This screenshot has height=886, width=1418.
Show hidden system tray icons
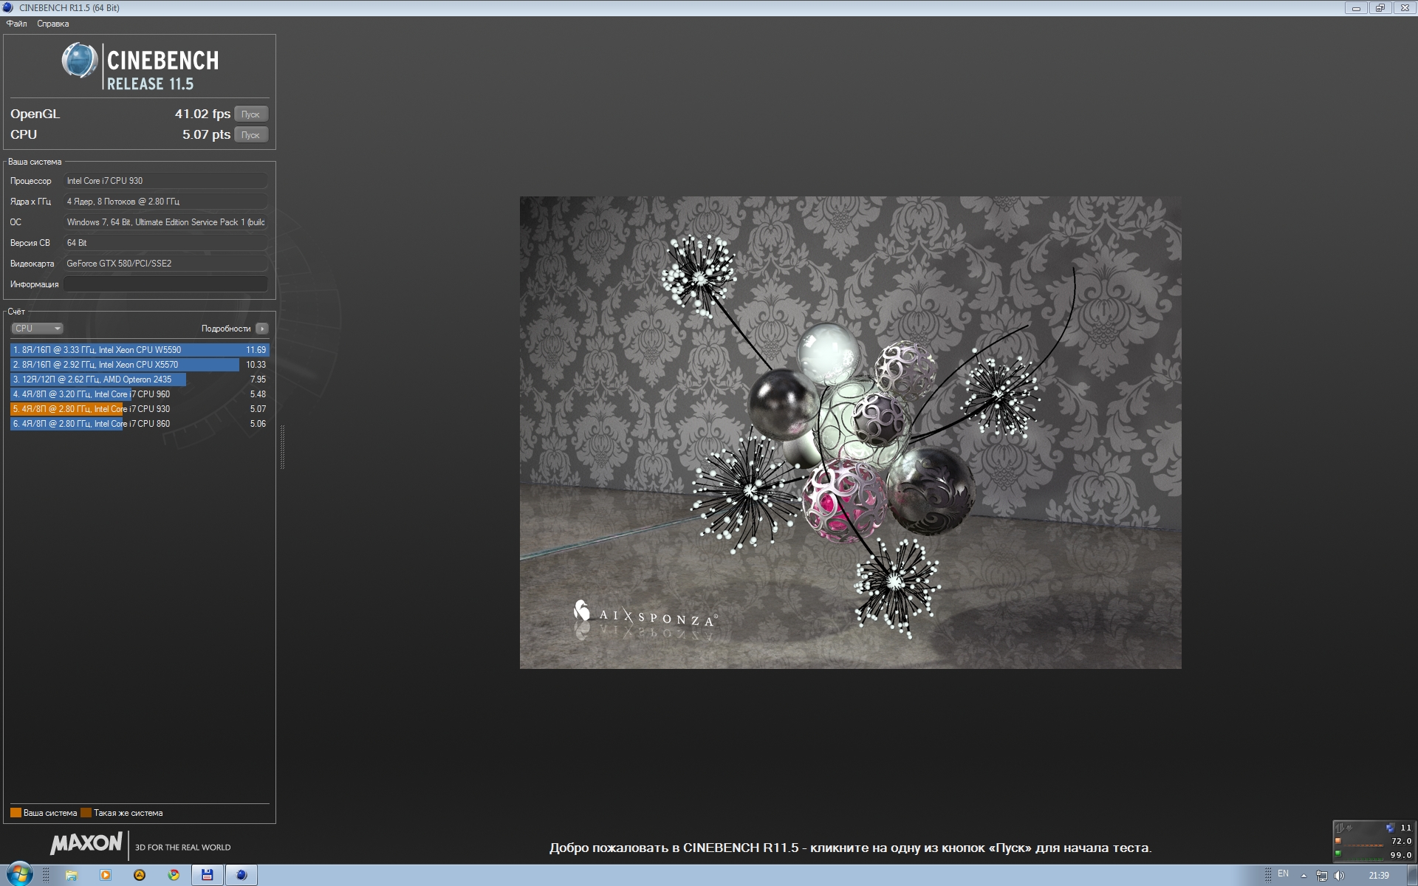[x=1304, y=876]
